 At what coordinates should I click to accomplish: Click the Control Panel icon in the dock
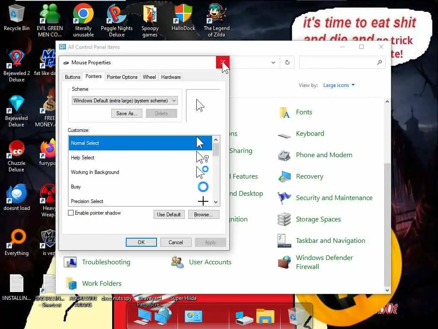pos(193,317)
